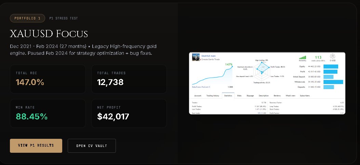360x165 pixels.
Task: Click the radar chart of trading metrics
Action: point(262,71)
